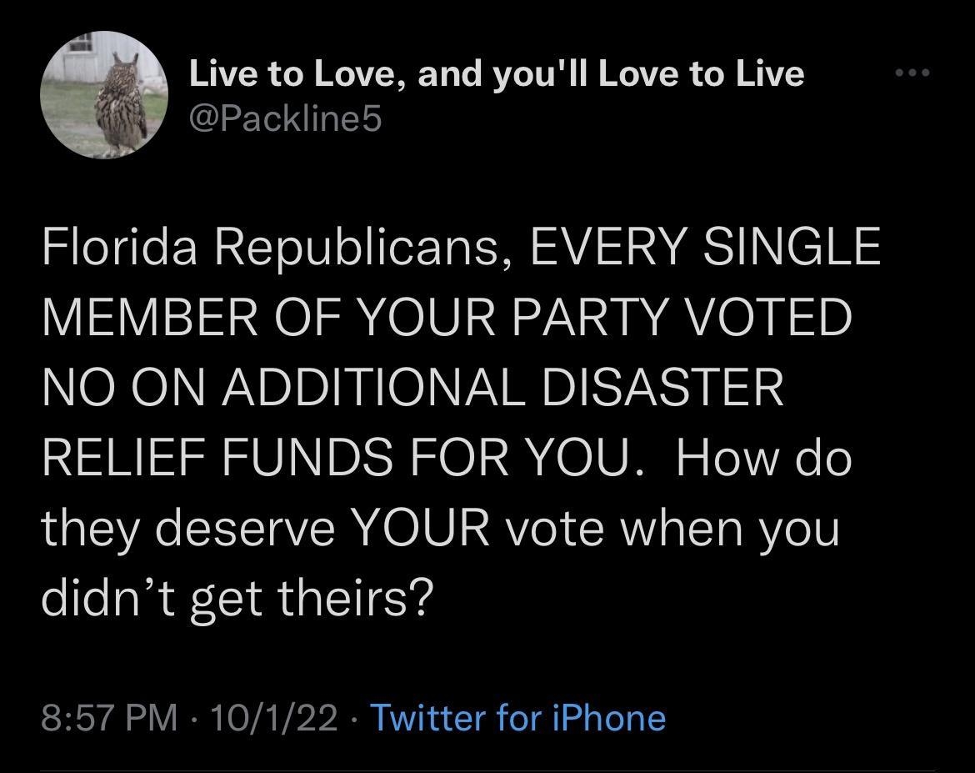Viewport: 975px width, 773px height.
Task: Tap the ellipsis beside the display name
Action: tap(913, 73)
